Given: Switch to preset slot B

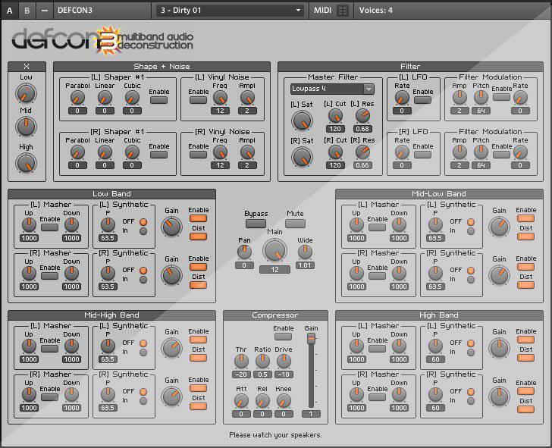Looking at the screenshot, I should point(27,11).
